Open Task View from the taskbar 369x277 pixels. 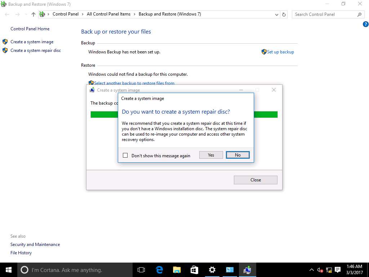click(x=141, y=270)
